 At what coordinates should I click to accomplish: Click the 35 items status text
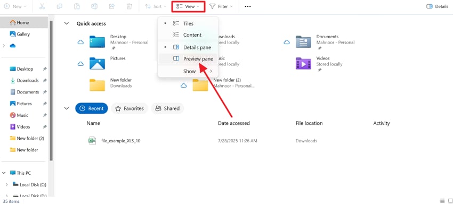click(11, 201)
